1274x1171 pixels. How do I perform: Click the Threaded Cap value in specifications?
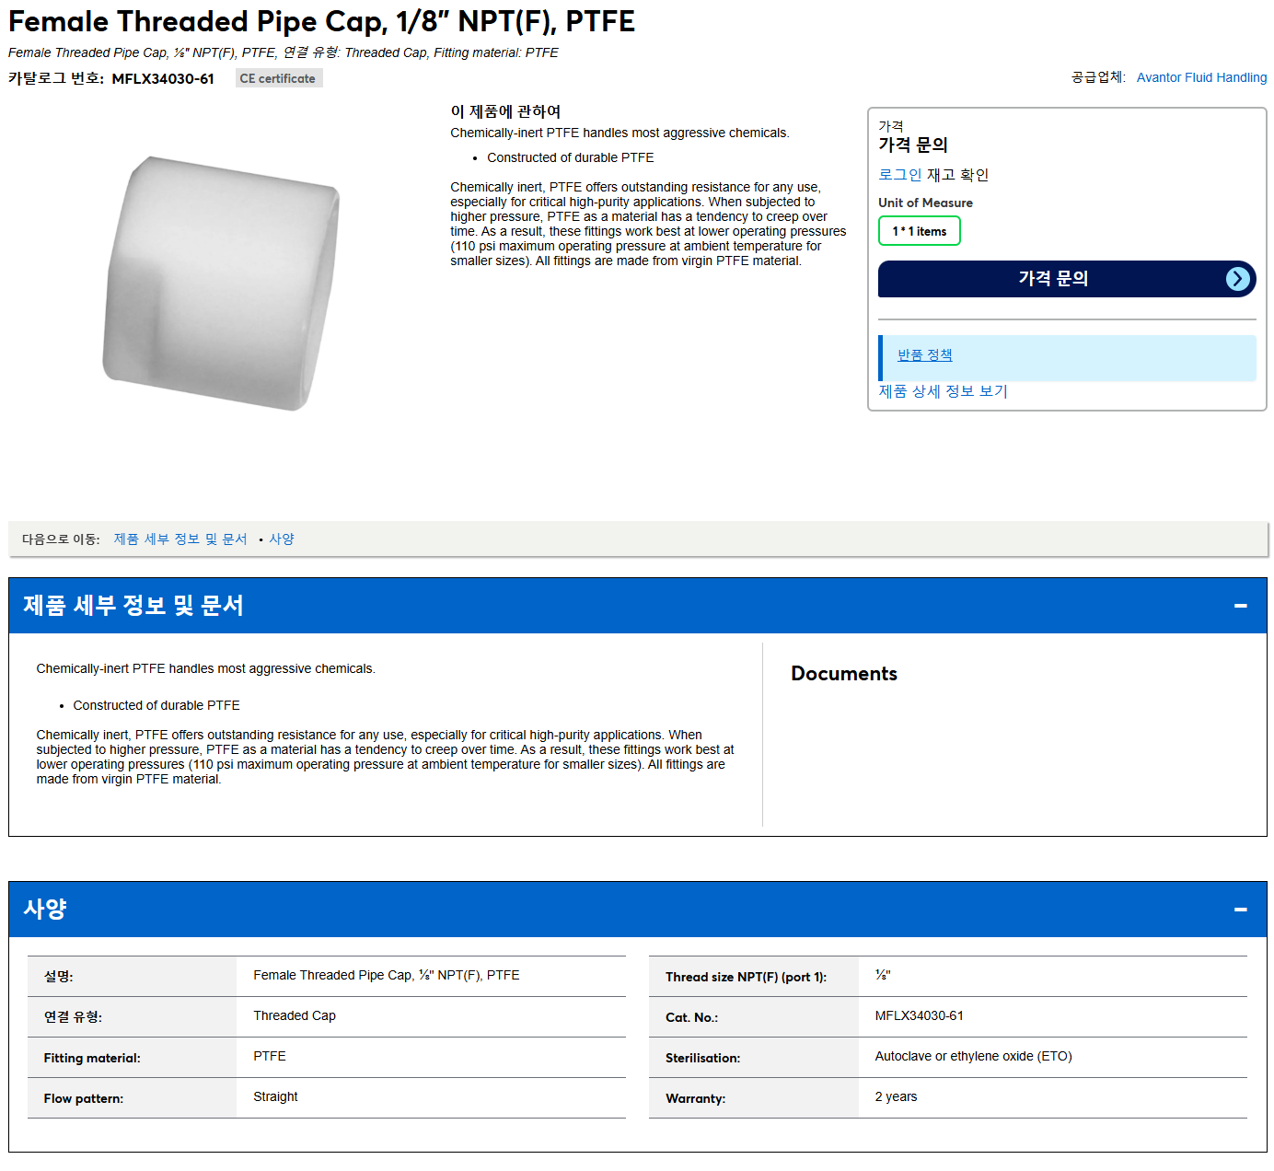tap(295, 1015)
